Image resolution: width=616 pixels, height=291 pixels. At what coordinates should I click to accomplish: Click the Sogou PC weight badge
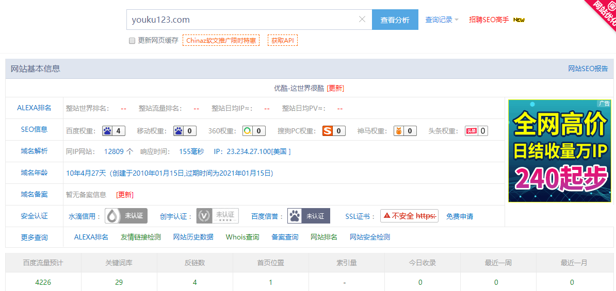pyautogui.click(x=334, y=131)
